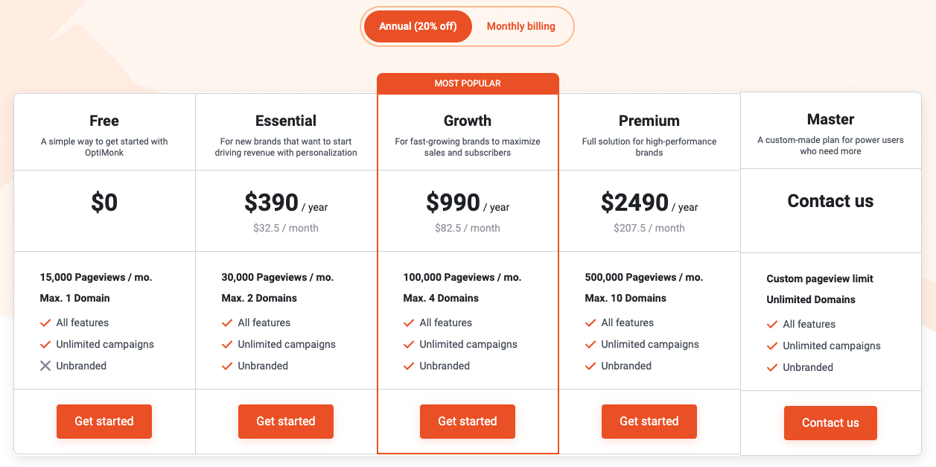Click the X icon beside Unbranded in Free plan
936x467 pixels.
coord(45,366)
